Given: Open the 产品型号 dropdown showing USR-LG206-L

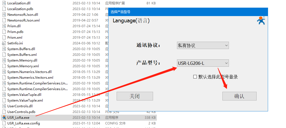Looking at the screenshot, I should point(203,63).
